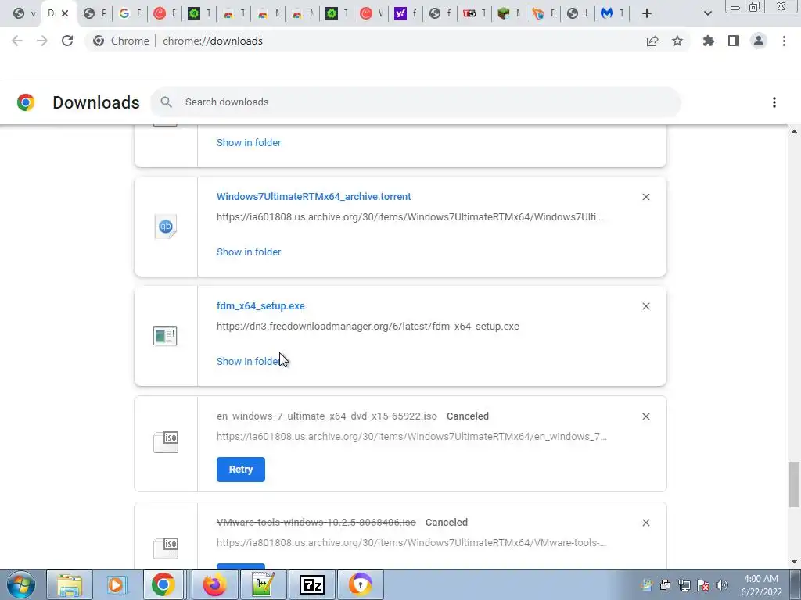The image size is (801, 600).
Task: Open Firefox from the taskbar
Action: click(214, 584)
